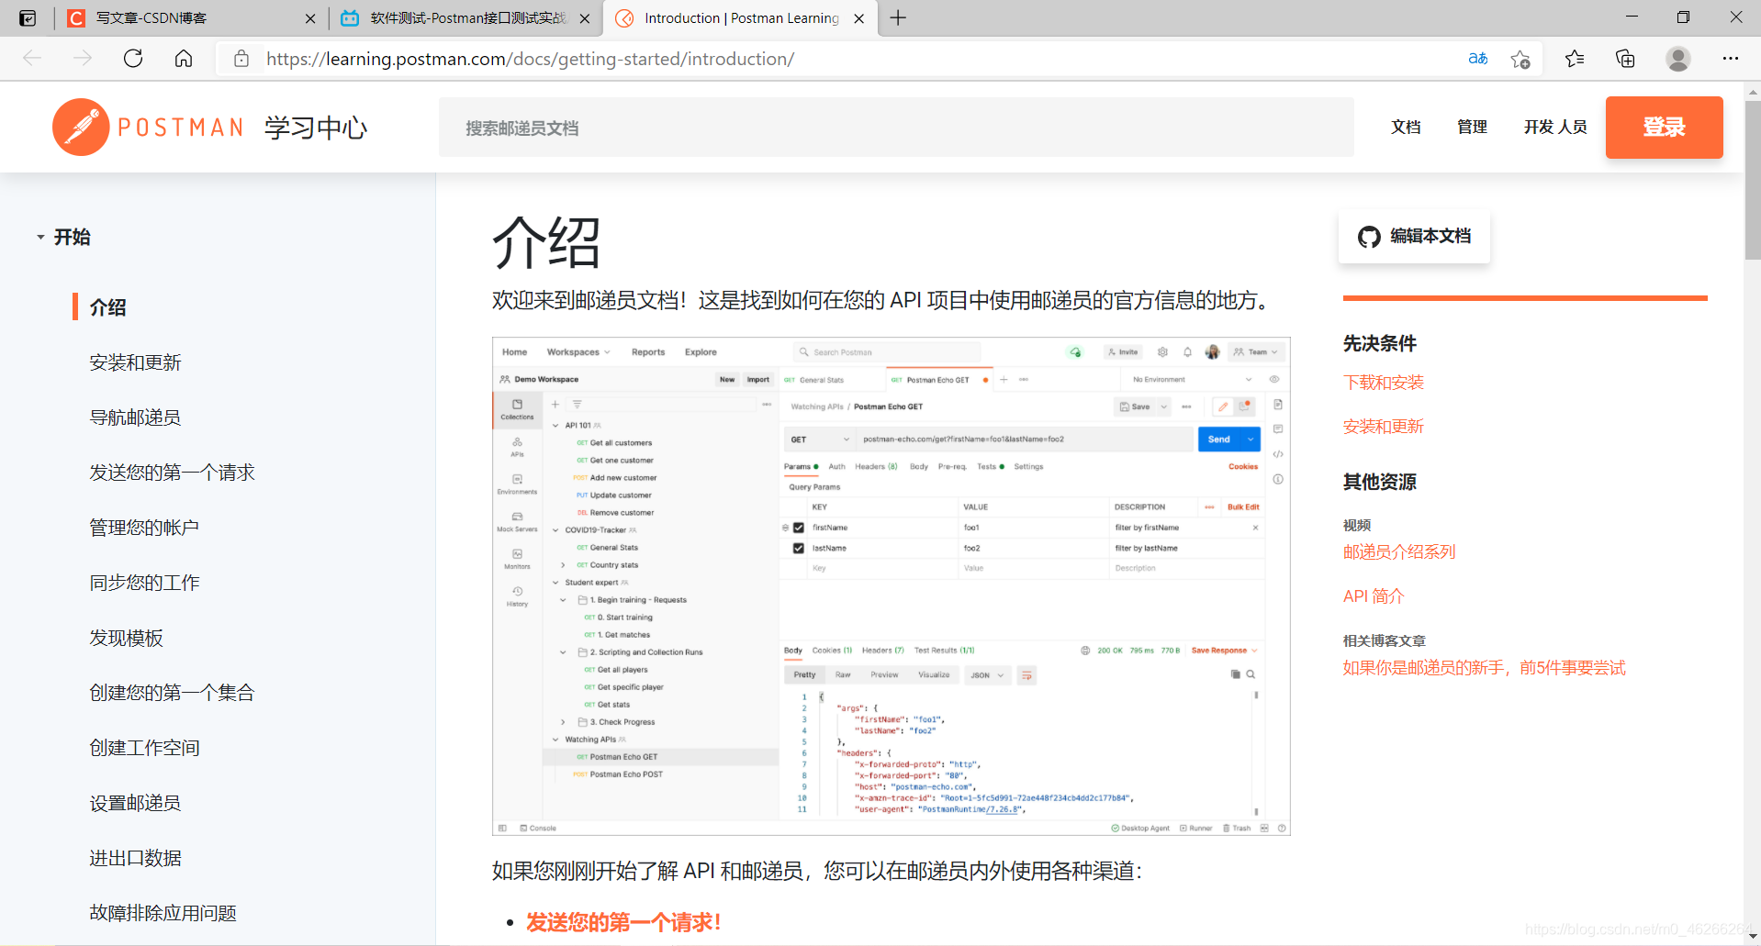The width and height of the screenshot is (1761, 946).
Task: Open 进出口数据 sidebar item
Action: (x=135, y=858)
